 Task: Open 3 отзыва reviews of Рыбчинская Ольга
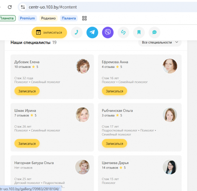108,115
